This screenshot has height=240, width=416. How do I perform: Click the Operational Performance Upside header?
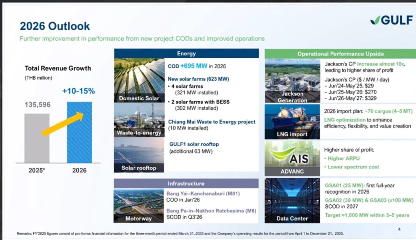340,54
